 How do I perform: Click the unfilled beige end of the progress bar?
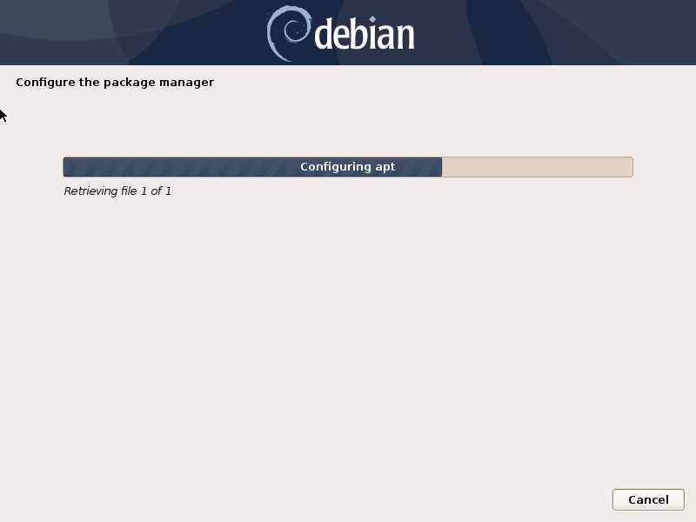(537, 167)
